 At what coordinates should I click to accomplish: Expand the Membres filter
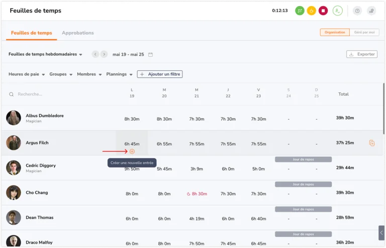pos(89,74)
